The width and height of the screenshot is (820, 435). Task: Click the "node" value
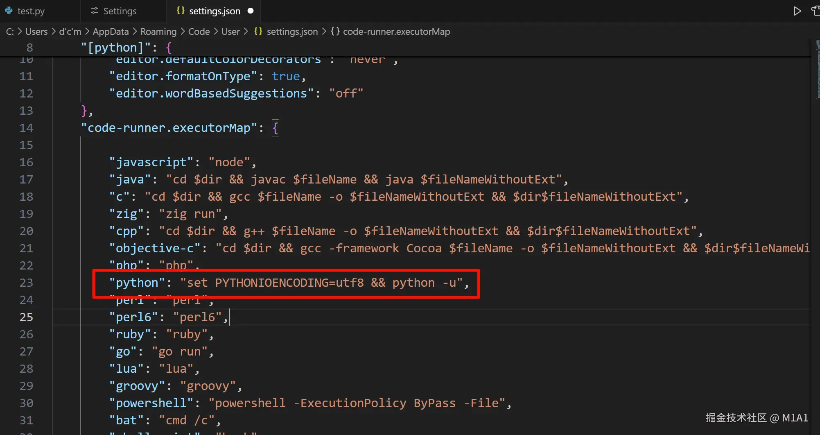229,162
